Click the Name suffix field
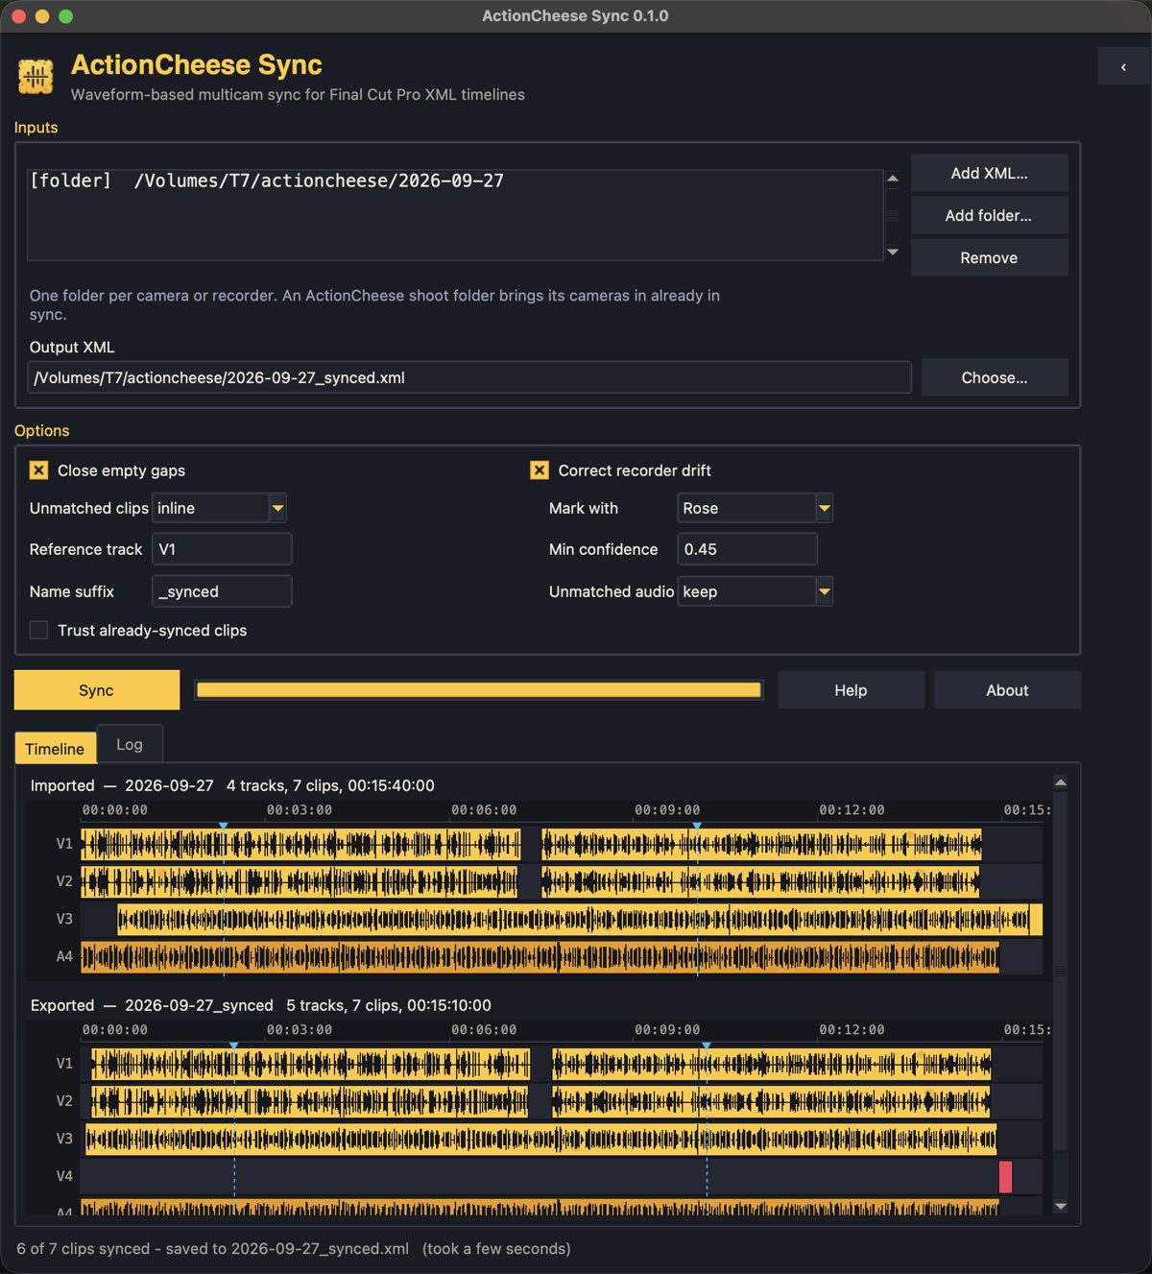This screenshot has height=1274, width=1152. [222, 591]
